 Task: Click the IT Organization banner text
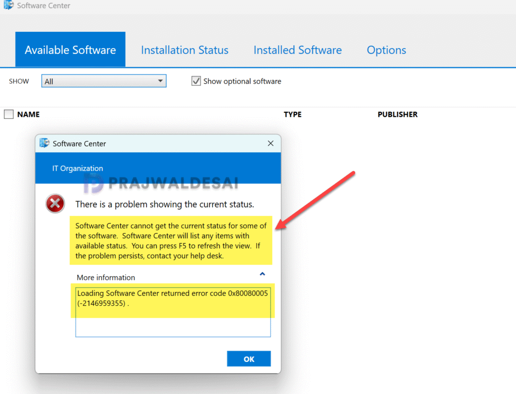[77, 168]
